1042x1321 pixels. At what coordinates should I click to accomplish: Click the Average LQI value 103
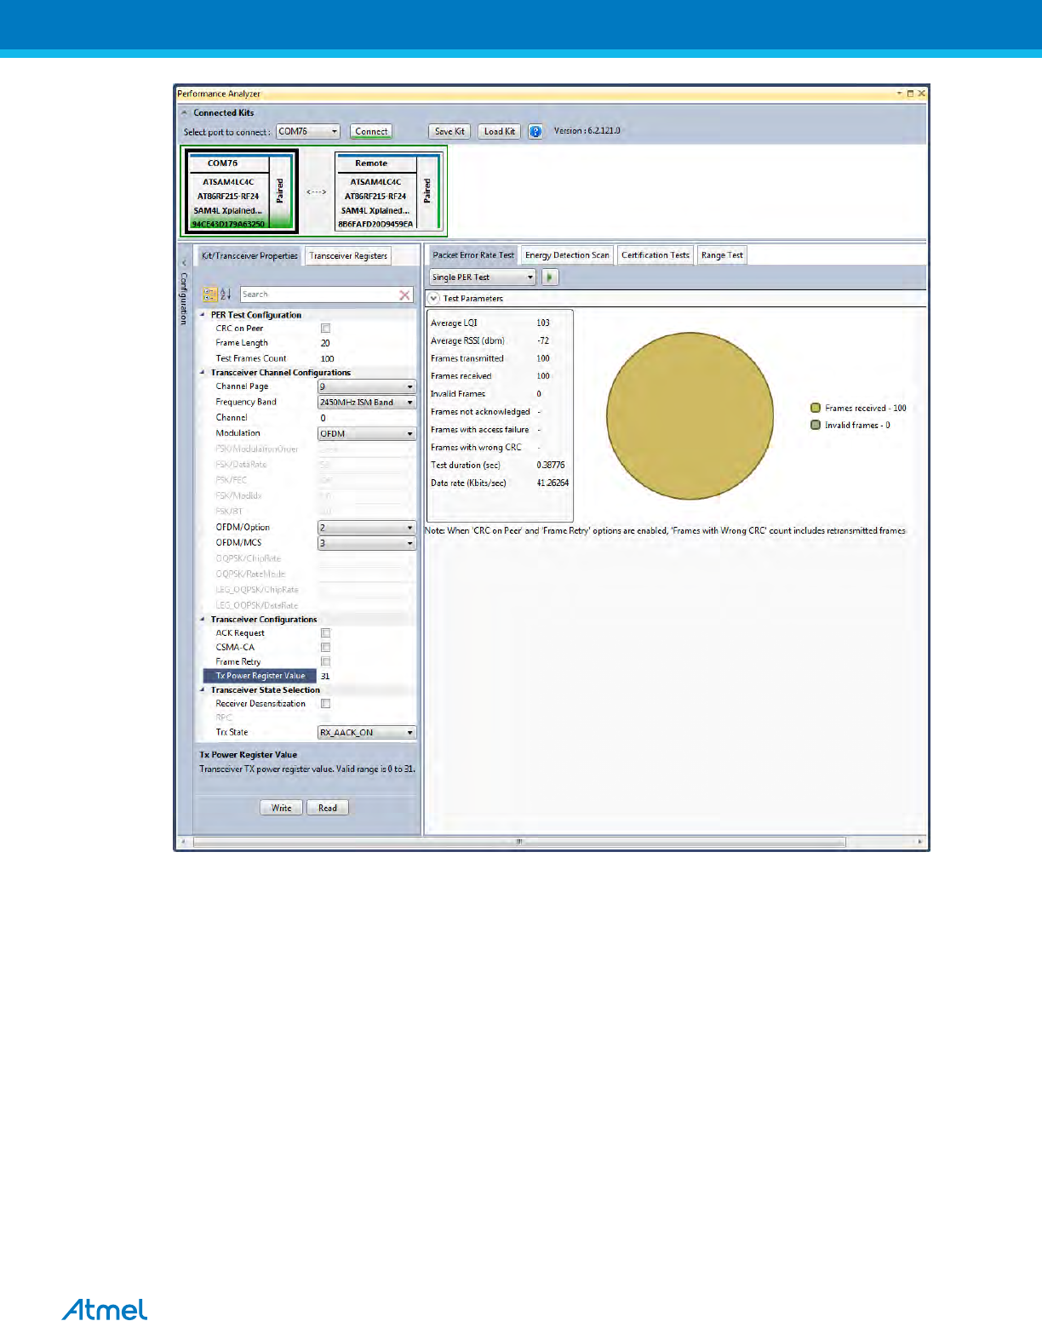(543, 323)
